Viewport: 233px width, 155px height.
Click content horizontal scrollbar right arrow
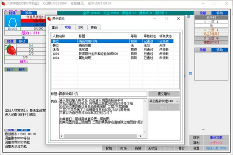click(x=140, y=136)
